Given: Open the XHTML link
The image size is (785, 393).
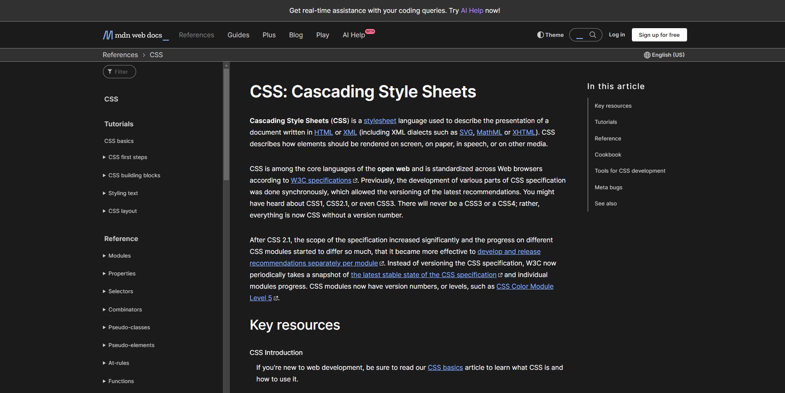Looking at the screenshot, I should pos(524,133).
